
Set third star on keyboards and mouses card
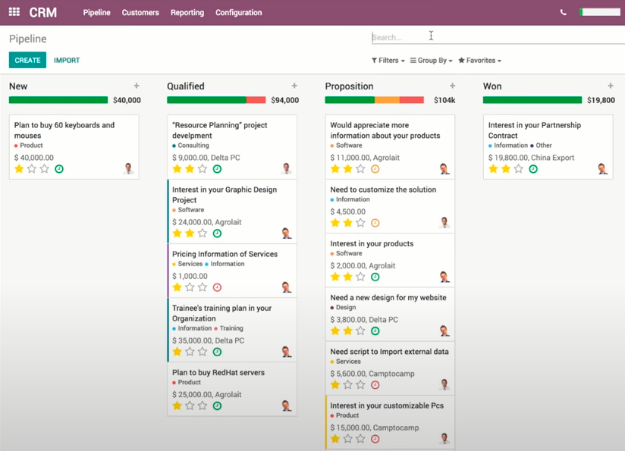pos(45,169)
